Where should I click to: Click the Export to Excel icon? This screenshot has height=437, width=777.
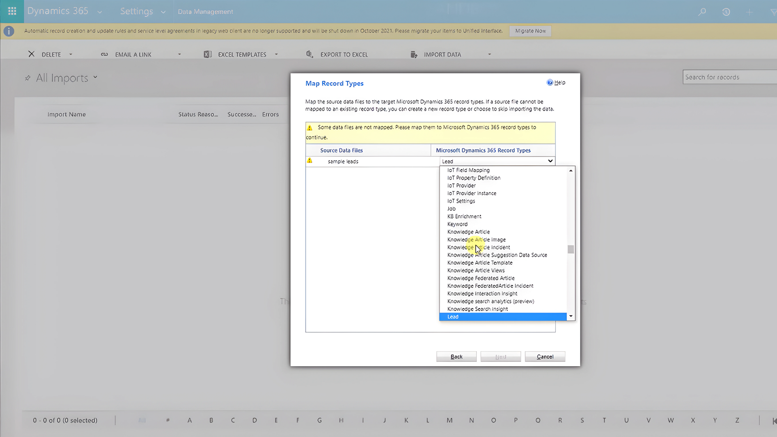coord(310,54)
